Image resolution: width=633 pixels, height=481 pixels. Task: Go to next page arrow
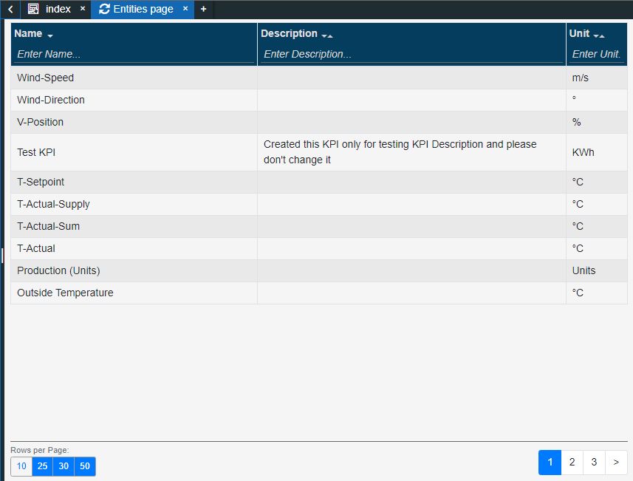pos(616,462)
